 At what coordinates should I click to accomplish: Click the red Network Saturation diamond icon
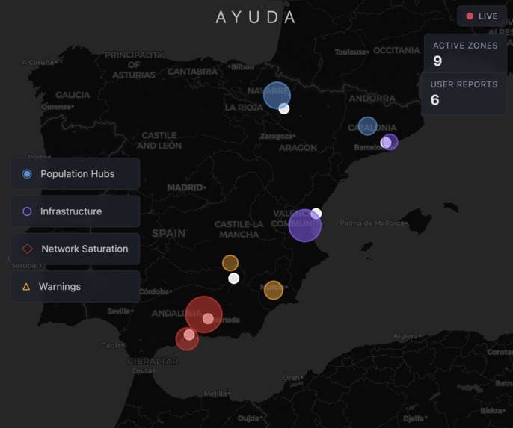tap(27, 249)
